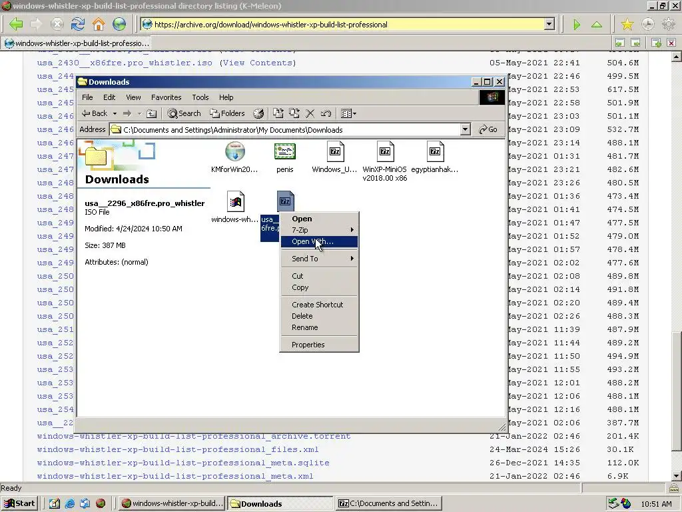This screenshot has width=682, height=512.
Task: Select the egyptianhak... archive file
Action: pyautogui.click(x=435, y=151)
